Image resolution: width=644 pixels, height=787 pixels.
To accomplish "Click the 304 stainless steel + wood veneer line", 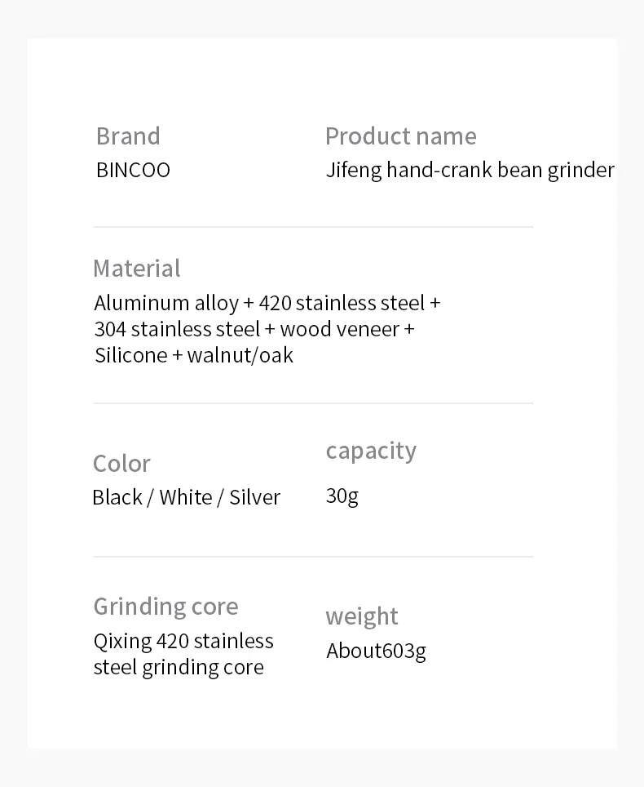I will click(254, 329).
